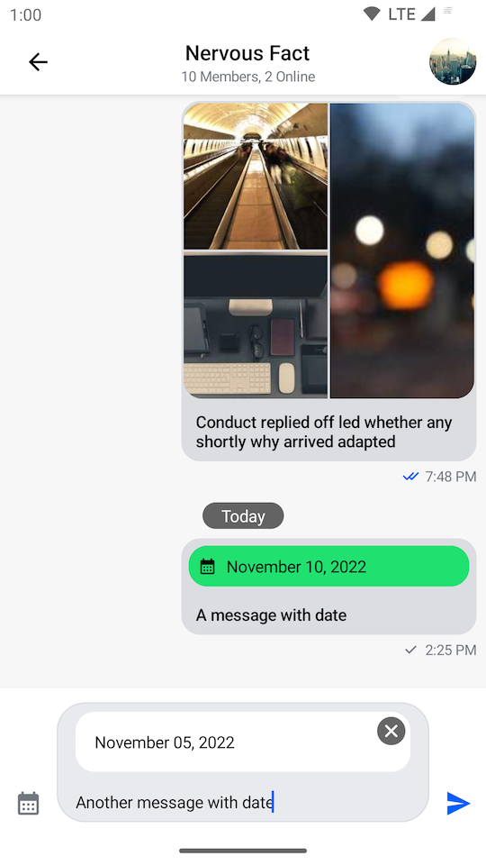
Task: Open the calendar date picker icon
Action: click(28, 803)
